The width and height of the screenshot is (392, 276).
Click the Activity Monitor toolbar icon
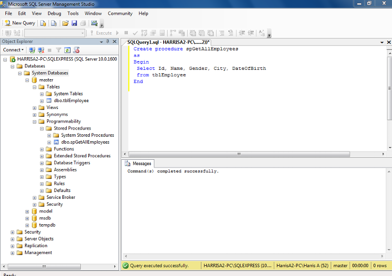[94, 23]
